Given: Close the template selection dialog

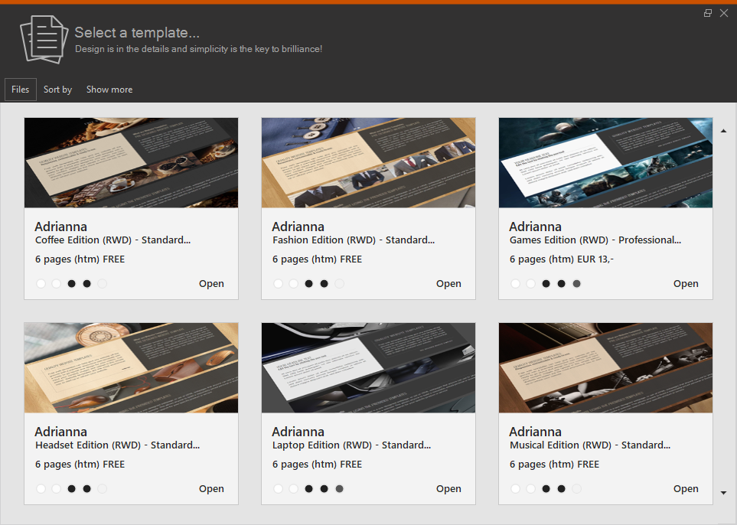Looking at the screenshot, I should (724, 13).
